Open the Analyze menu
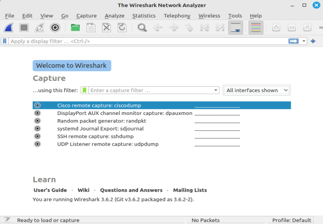The width and height of the screenshot is (323, 224). point(114,16)
